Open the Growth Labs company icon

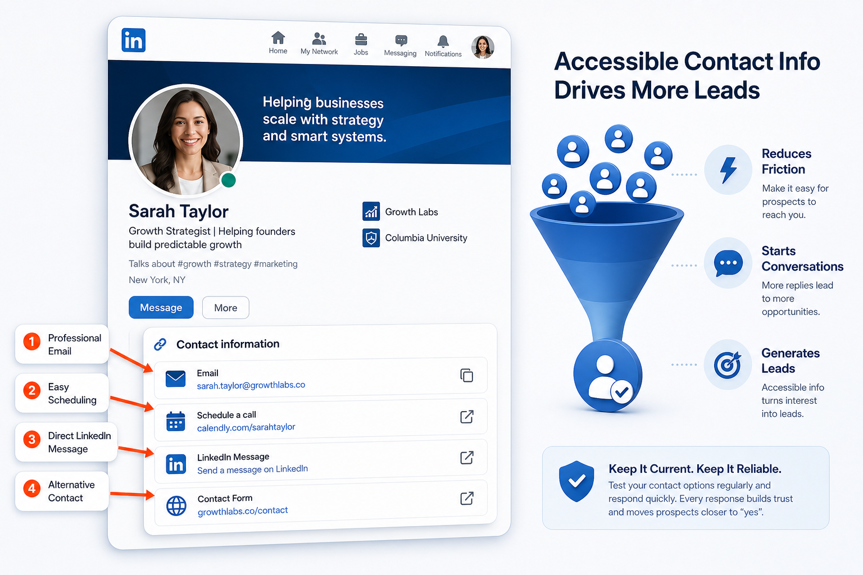point(371,211)
